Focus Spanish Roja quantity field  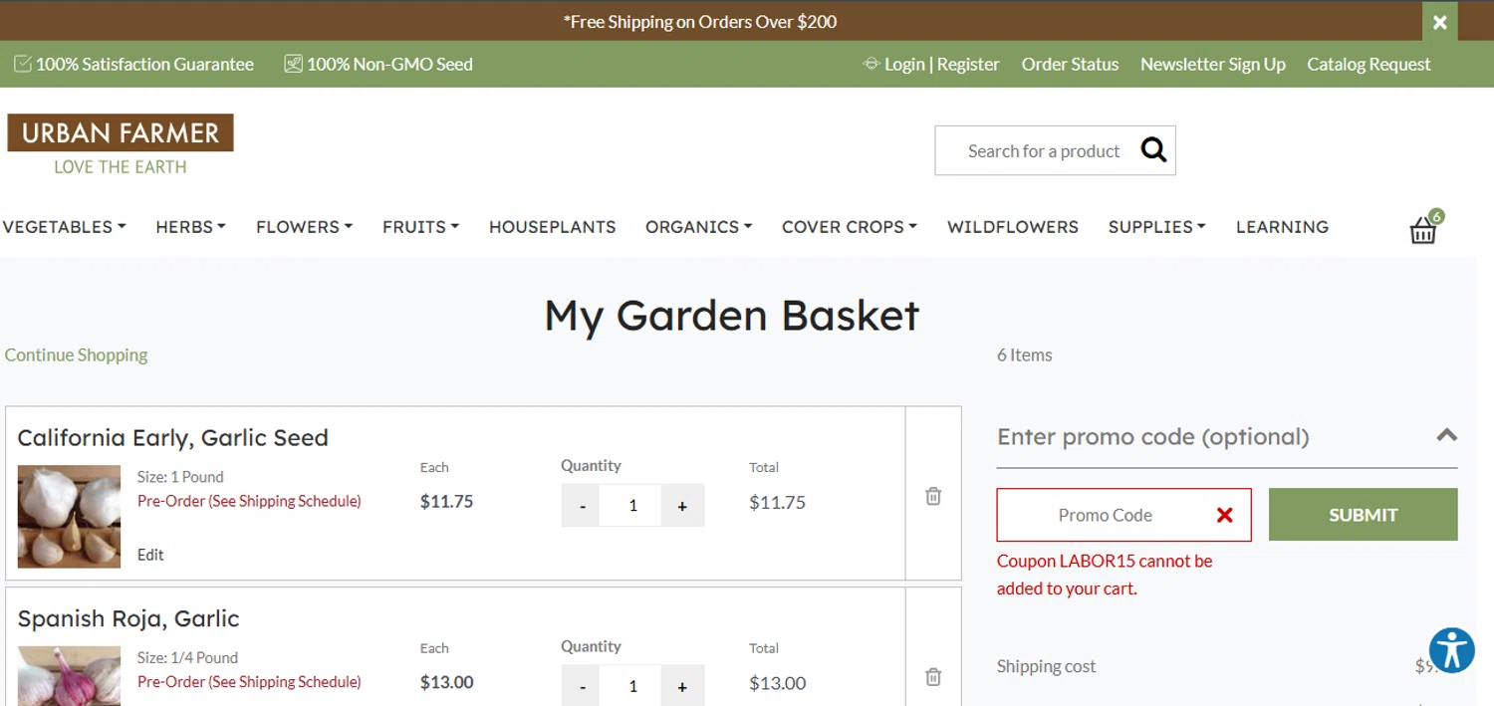click(x=632, y=686)
